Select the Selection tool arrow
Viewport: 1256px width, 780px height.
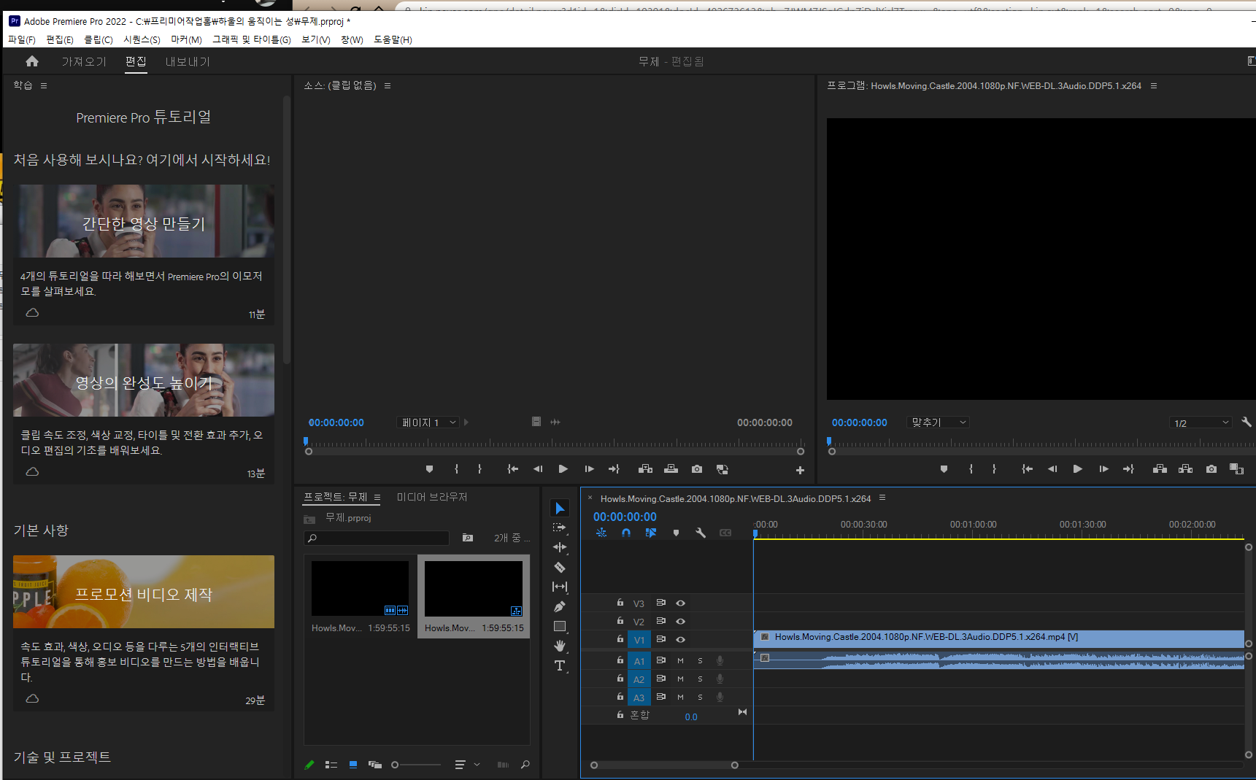tap(560, 508)
